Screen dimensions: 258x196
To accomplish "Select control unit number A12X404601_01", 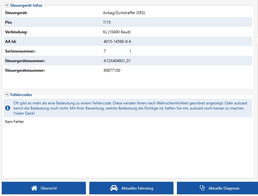I will click(117, 61).
